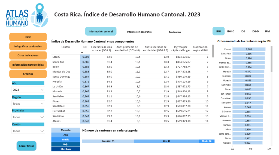
Task: Open the Tendencias tab
Action: pos(175,32)
